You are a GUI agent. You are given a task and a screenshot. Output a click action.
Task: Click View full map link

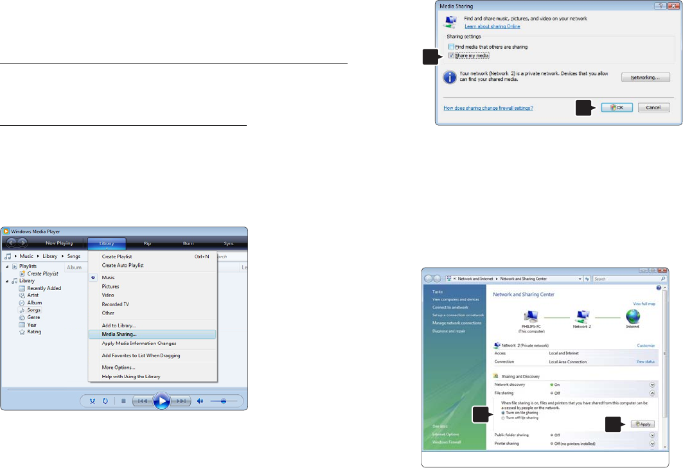pos(644,304)
